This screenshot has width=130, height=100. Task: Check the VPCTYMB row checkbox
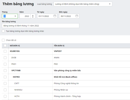coord(5,70)
